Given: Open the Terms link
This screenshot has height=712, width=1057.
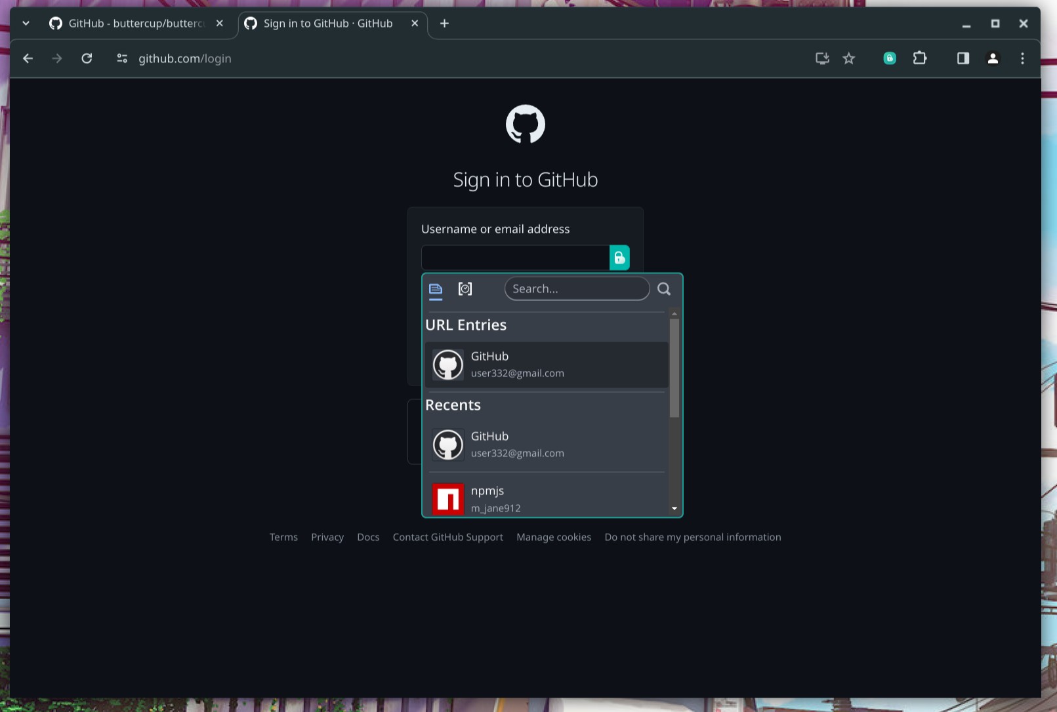Looking at the screenshot, I should point(283,537).
